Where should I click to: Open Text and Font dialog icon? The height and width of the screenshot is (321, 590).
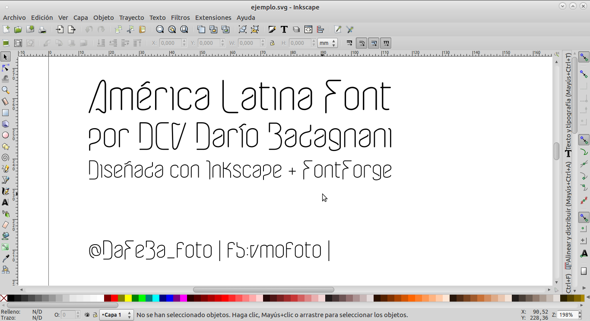pyautogui.click(x=284, y=29)
